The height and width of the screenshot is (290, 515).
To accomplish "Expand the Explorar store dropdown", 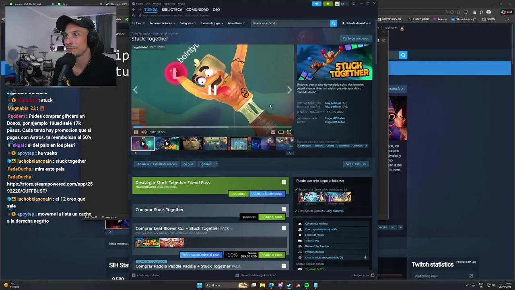I will pyautogui.click(x=138, y=23).
